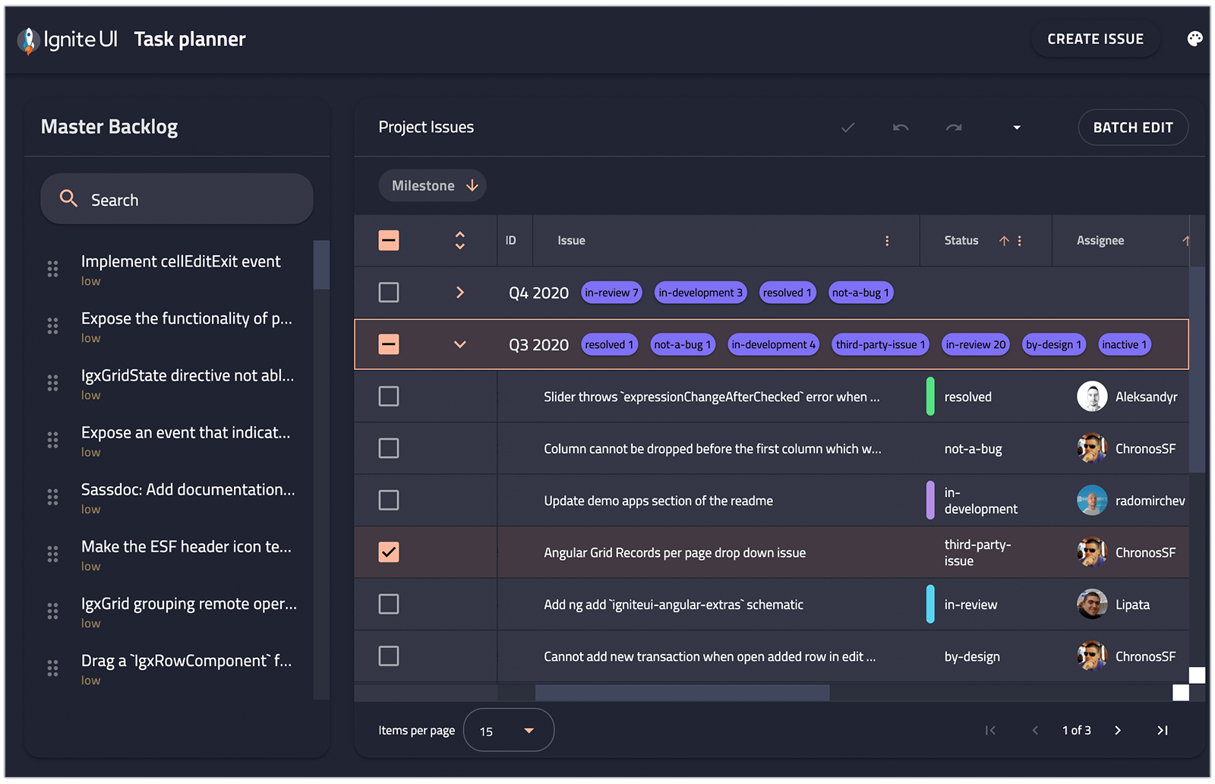Image resolution: width=1215 pixels, height=784 pixels.
Task: Open the theme palette icon
Action: (x=1194, y=39)
